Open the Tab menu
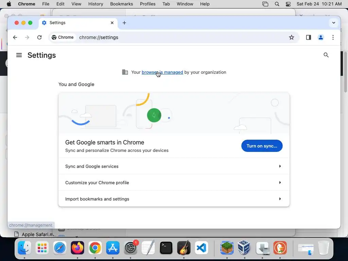Viewport: 348px width, 261px height. (x=166, y=4)
